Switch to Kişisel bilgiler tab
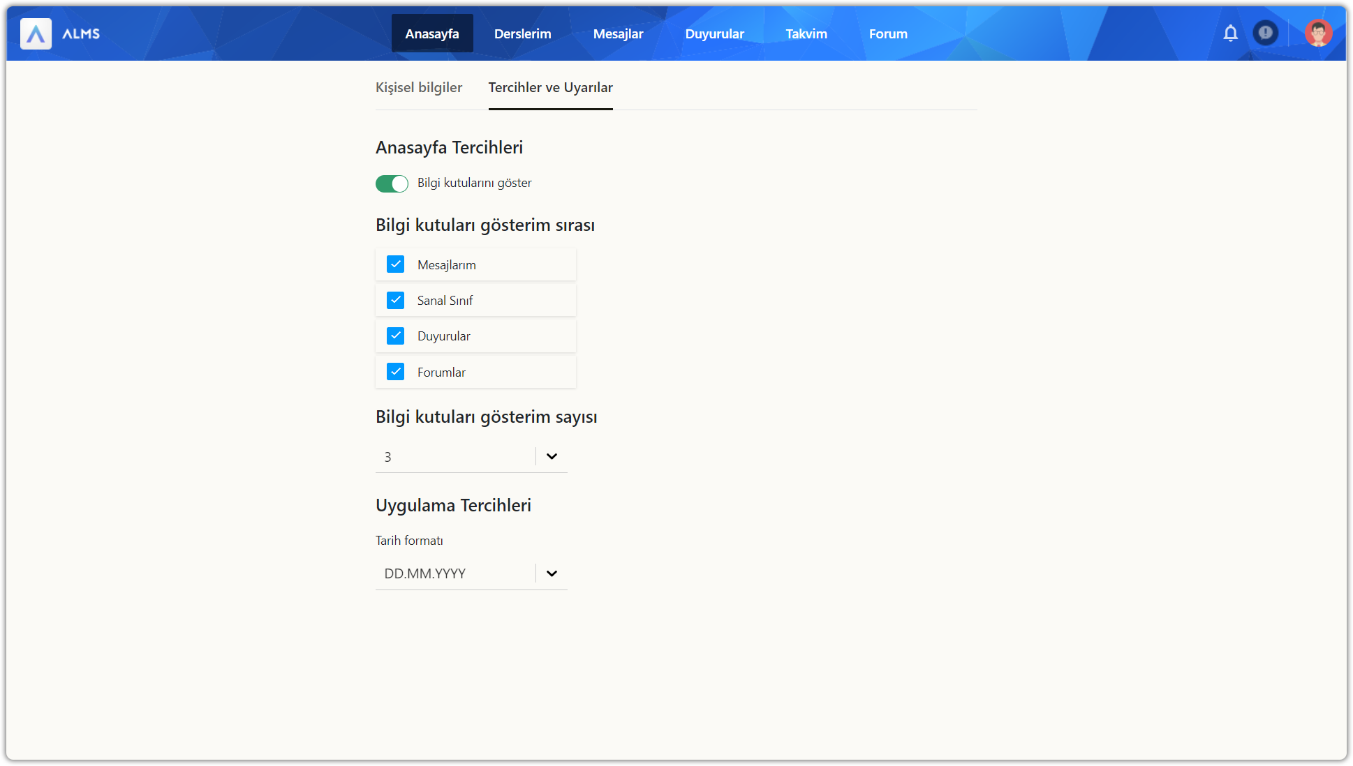Viewport: 1353px width, 766px height. click(x=419, y=88)
